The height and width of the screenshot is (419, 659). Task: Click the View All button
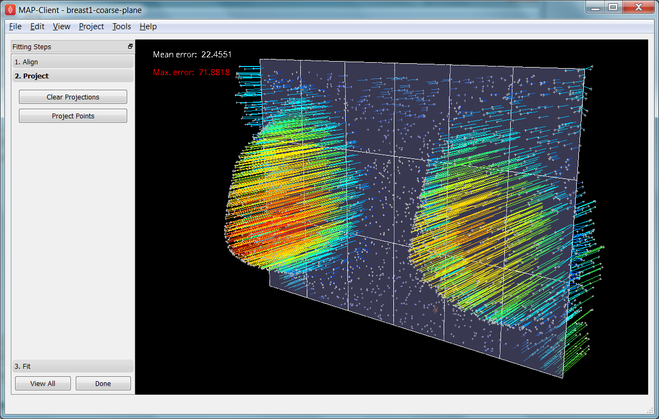(43, 384)
